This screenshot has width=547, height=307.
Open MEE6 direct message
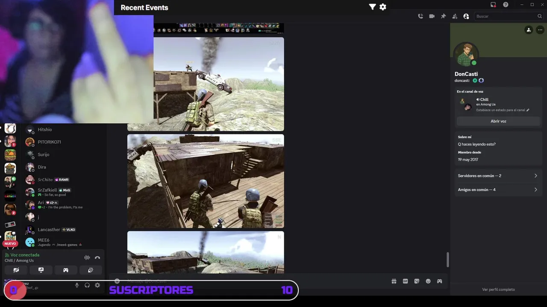click(x=64, y=242)
